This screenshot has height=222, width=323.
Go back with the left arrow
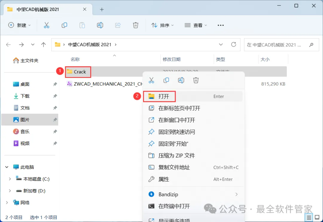[8, 44]
